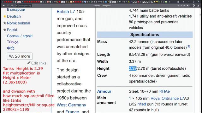Click the gold star beside Deutsch

coord(5,16)
